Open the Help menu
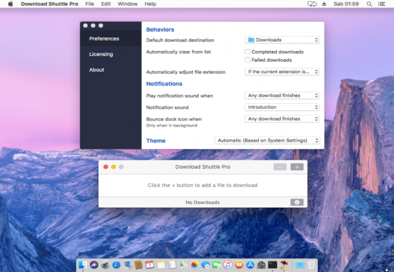Screen dimensions: 394x272 150,4
